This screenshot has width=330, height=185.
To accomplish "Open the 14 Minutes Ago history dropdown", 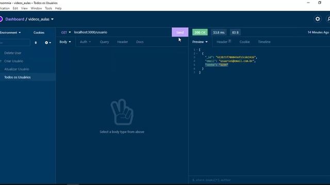I will click(x=318, y=32).
